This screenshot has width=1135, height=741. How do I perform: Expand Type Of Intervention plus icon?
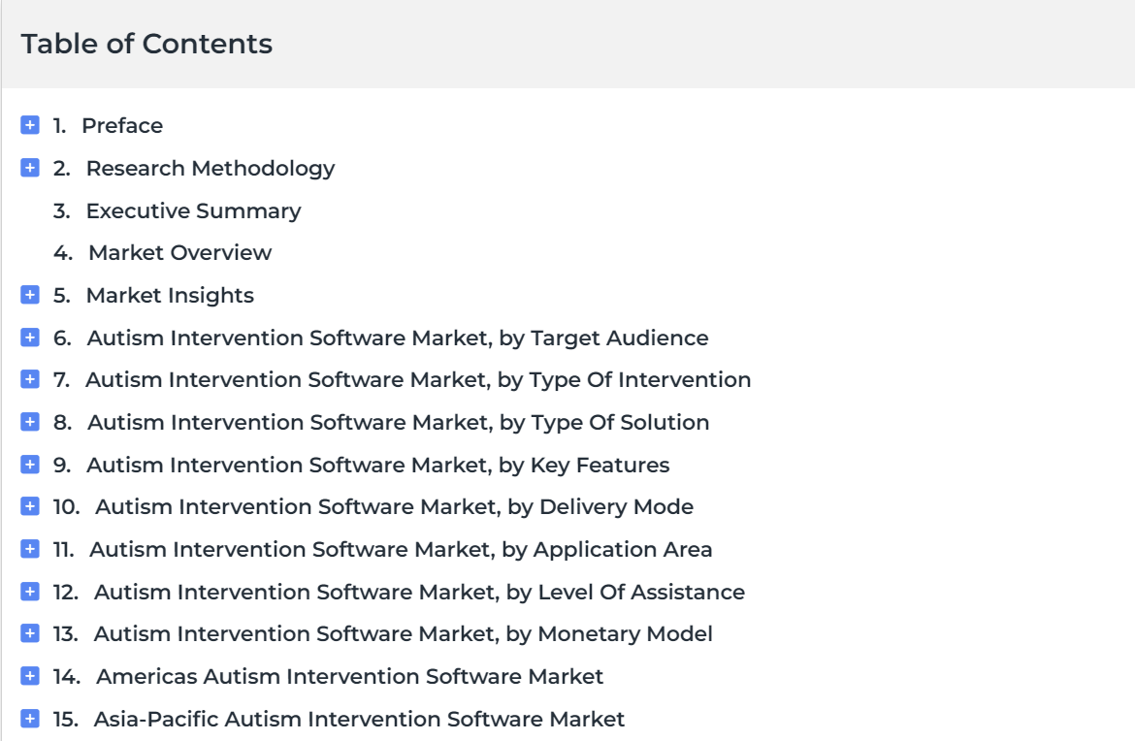pyautogui.click(x=30, y=379)
